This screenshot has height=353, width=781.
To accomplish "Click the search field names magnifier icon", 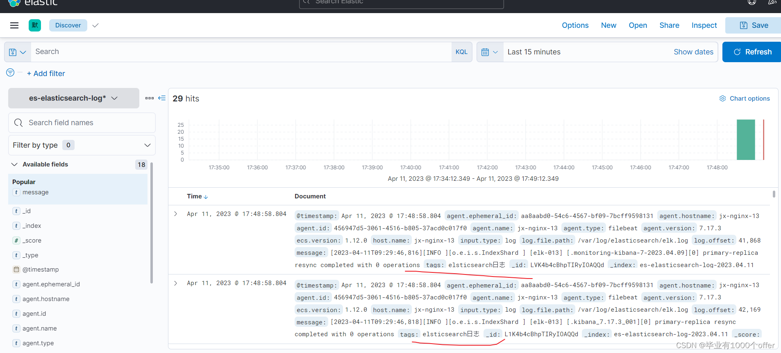I will (18, 123).
